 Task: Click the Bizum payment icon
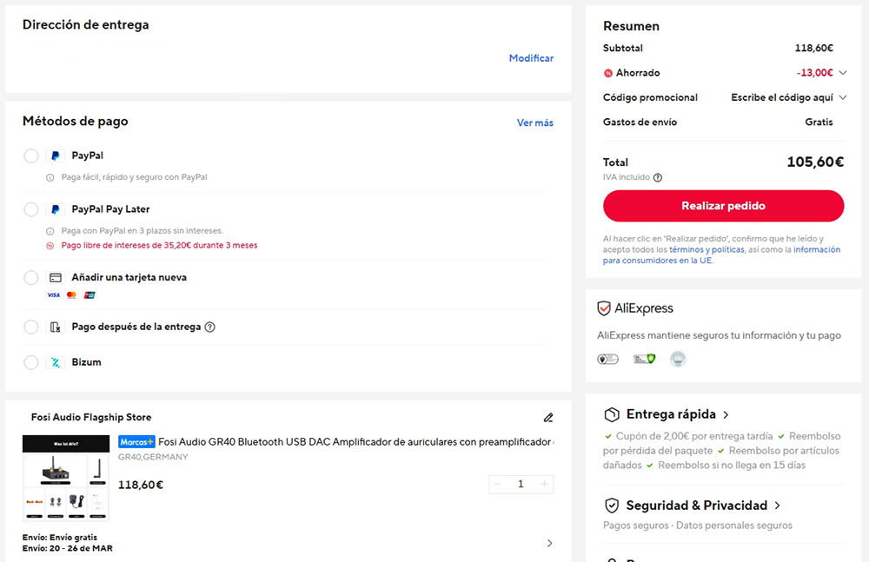pyautogui.click(x=54, y=362)
